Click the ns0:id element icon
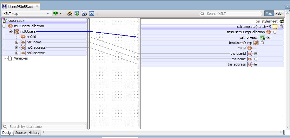290x138 pixels. pyautogui.click(x=23, y=37)
